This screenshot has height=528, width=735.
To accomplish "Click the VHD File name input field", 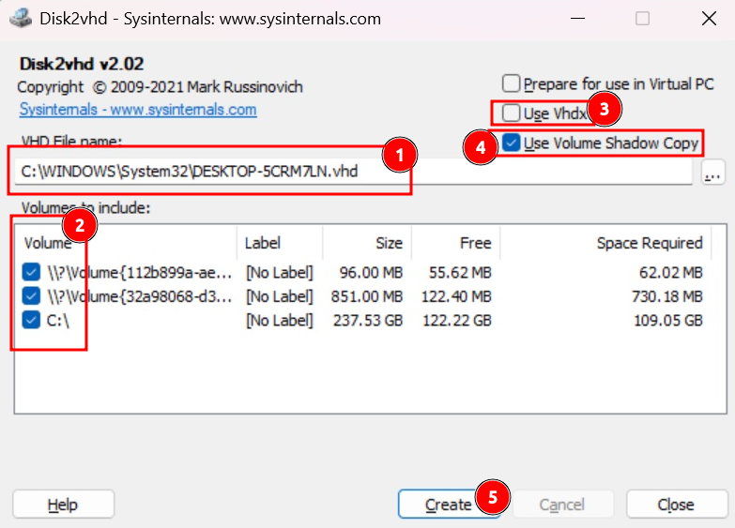I will 354,172.
